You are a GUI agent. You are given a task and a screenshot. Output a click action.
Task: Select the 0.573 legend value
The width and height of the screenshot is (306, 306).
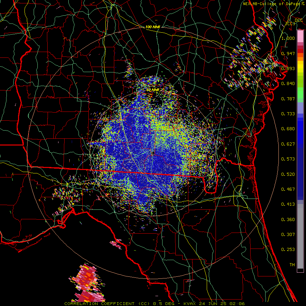[288, 159]
